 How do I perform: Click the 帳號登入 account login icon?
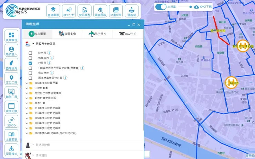point(11,50)
